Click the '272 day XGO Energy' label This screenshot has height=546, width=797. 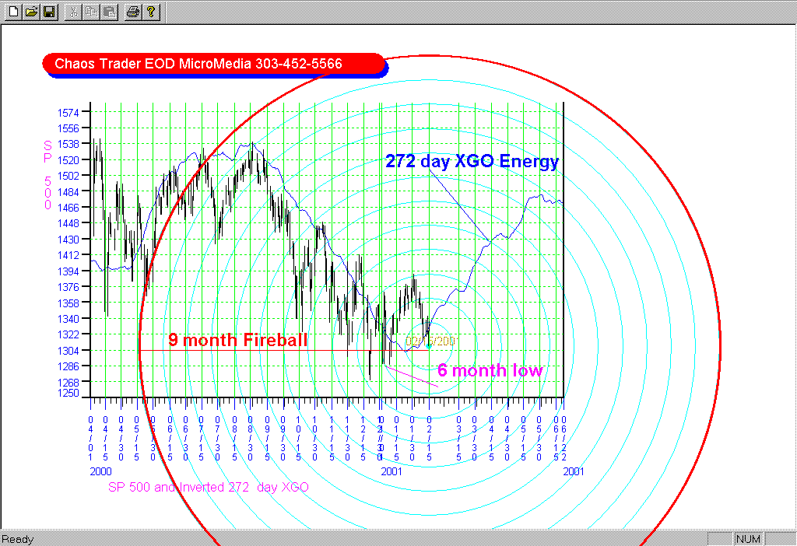click(x=472, y=161)
